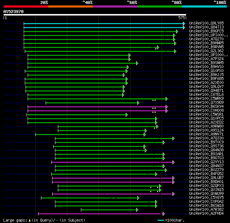Select the UniRef100_A2FHD4 hit label

(206, 214)
